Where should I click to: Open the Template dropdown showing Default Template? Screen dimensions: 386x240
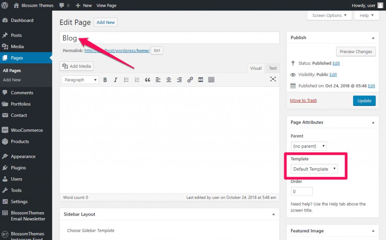click(314, 169)
